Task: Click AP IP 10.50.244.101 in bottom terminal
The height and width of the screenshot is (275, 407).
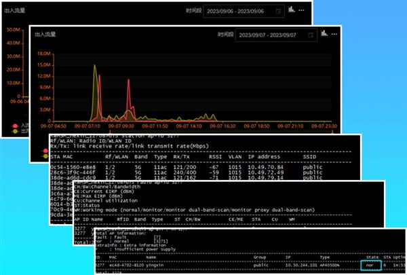Action: pos(301,265)
